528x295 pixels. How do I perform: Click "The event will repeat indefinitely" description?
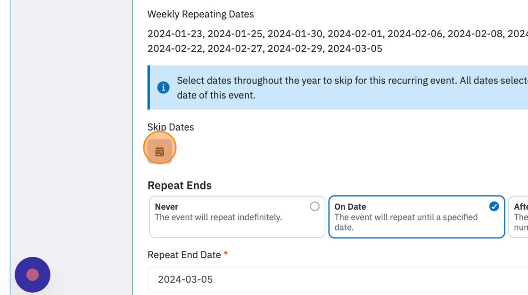pyautogui.click(x=218, y=217)
